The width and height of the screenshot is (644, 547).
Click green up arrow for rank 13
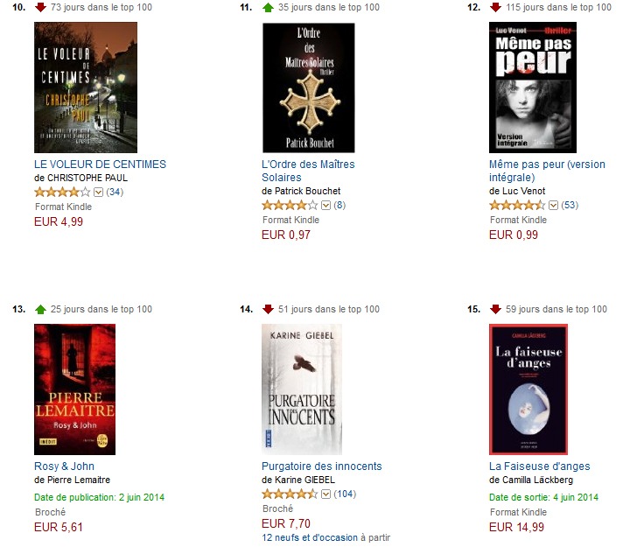point(40,309)
